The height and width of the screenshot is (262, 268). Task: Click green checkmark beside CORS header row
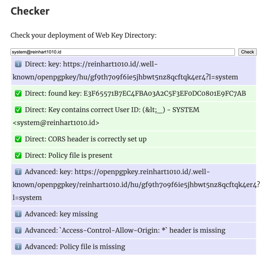pyautogui.click(x=18, y=139)
